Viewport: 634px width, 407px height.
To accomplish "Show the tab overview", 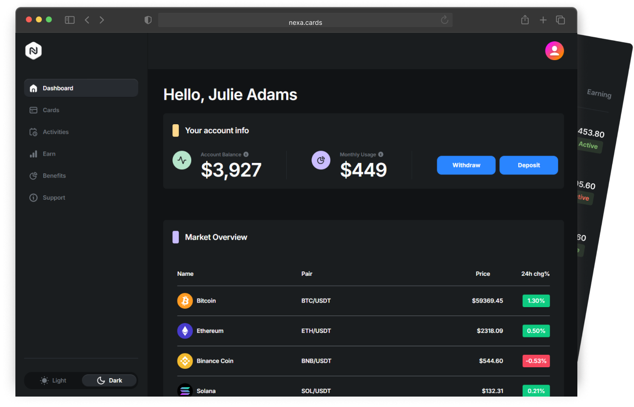I will point(560,20).
